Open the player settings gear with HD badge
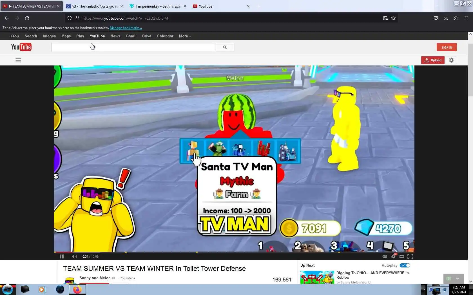473x295 pixels. tap(393, 256)
